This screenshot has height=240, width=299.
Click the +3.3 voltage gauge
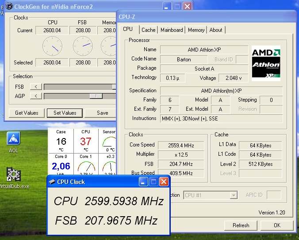pyautogui.click(x=109, y=166)
